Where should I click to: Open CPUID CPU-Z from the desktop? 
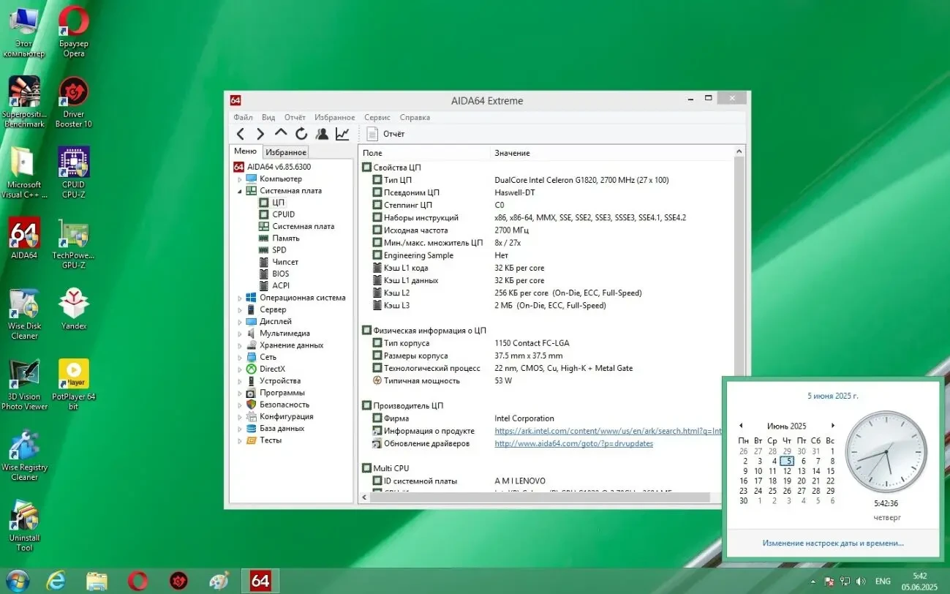[73, 162]
